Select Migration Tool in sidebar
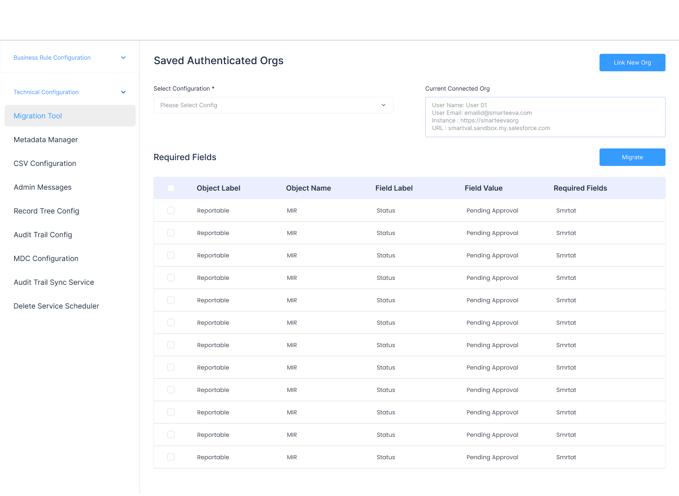This screenshot has height=496, width=679. [x=70, y=116]
